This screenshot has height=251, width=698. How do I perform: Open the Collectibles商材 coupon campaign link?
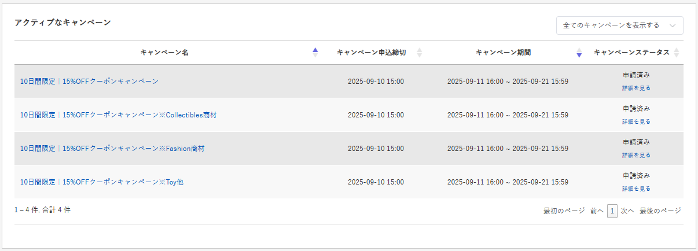pyautogui.click(x=118, y=115)
